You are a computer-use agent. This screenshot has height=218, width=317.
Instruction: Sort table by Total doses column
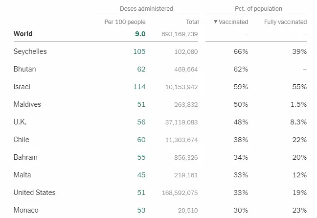pyautogui.click(x=192, y=22)
